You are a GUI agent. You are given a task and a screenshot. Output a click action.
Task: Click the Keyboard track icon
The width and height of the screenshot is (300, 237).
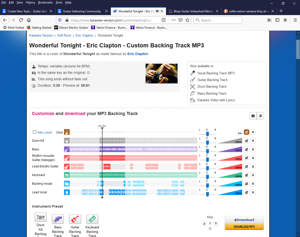(x=67, y=175)
